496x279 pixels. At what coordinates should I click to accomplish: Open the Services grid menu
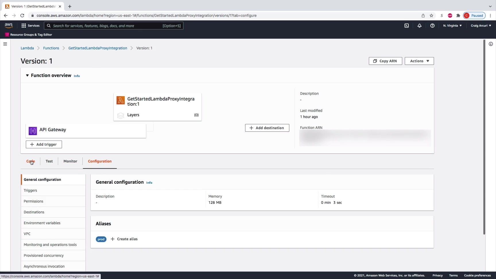pyautogui.click(x=30, y=26)
